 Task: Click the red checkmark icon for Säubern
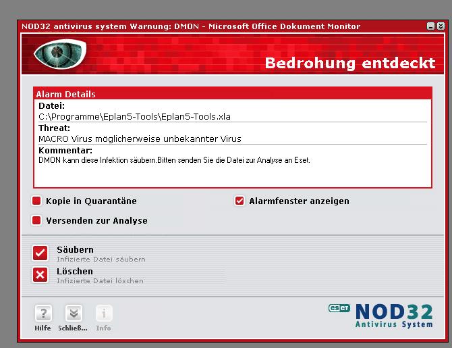40,253
